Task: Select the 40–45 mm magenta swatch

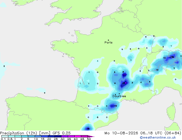Action: click(78, 136)
